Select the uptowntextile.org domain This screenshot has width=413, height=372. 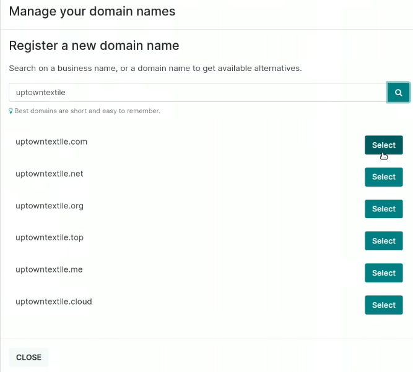383,209
